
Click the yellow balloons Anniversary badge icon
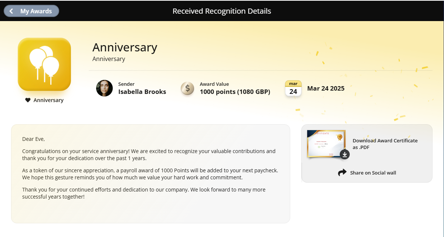[44, 64]
